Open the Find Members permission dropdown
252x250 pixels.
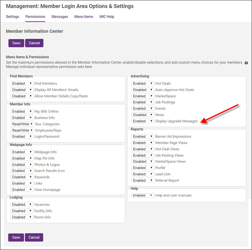pyautogui.click(x=22, y=83)
